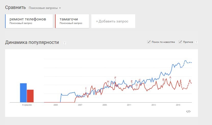Click the blue average bar
This screenshot has width=212, height=125.
pos(23,93)
